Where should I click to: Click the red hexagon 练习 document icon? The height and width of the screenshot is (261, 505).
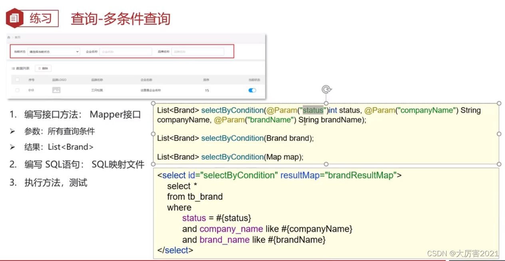coord(14,18)
